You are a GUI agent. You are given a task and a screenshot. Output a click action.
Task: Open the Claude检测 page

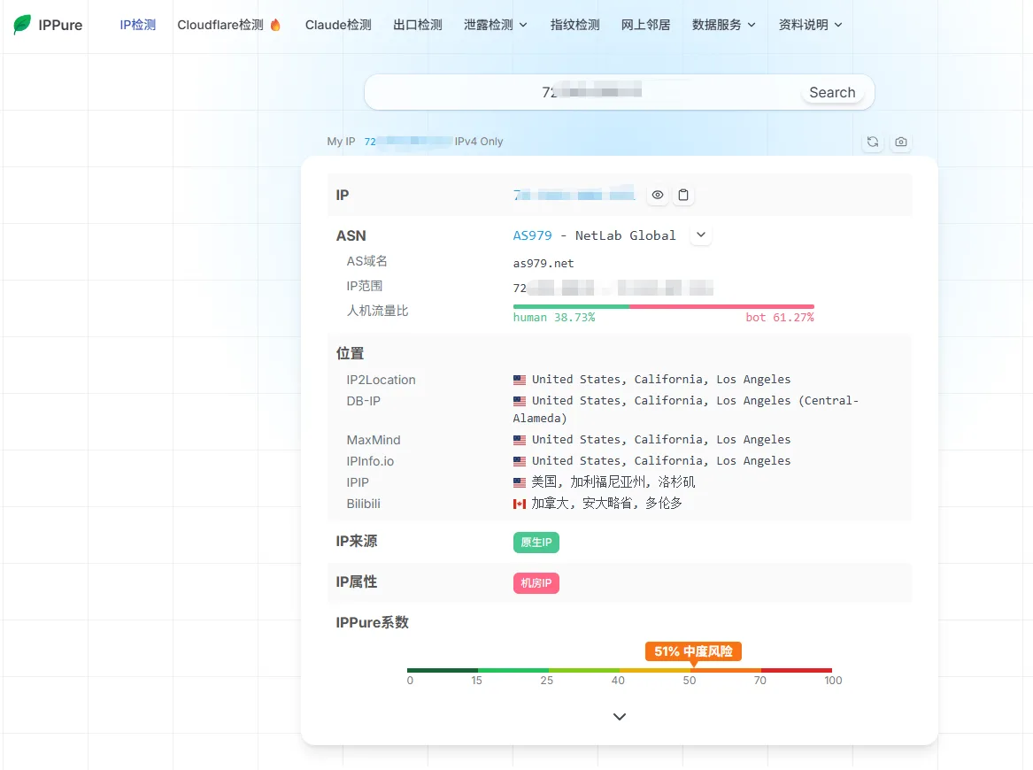point(338,25)
